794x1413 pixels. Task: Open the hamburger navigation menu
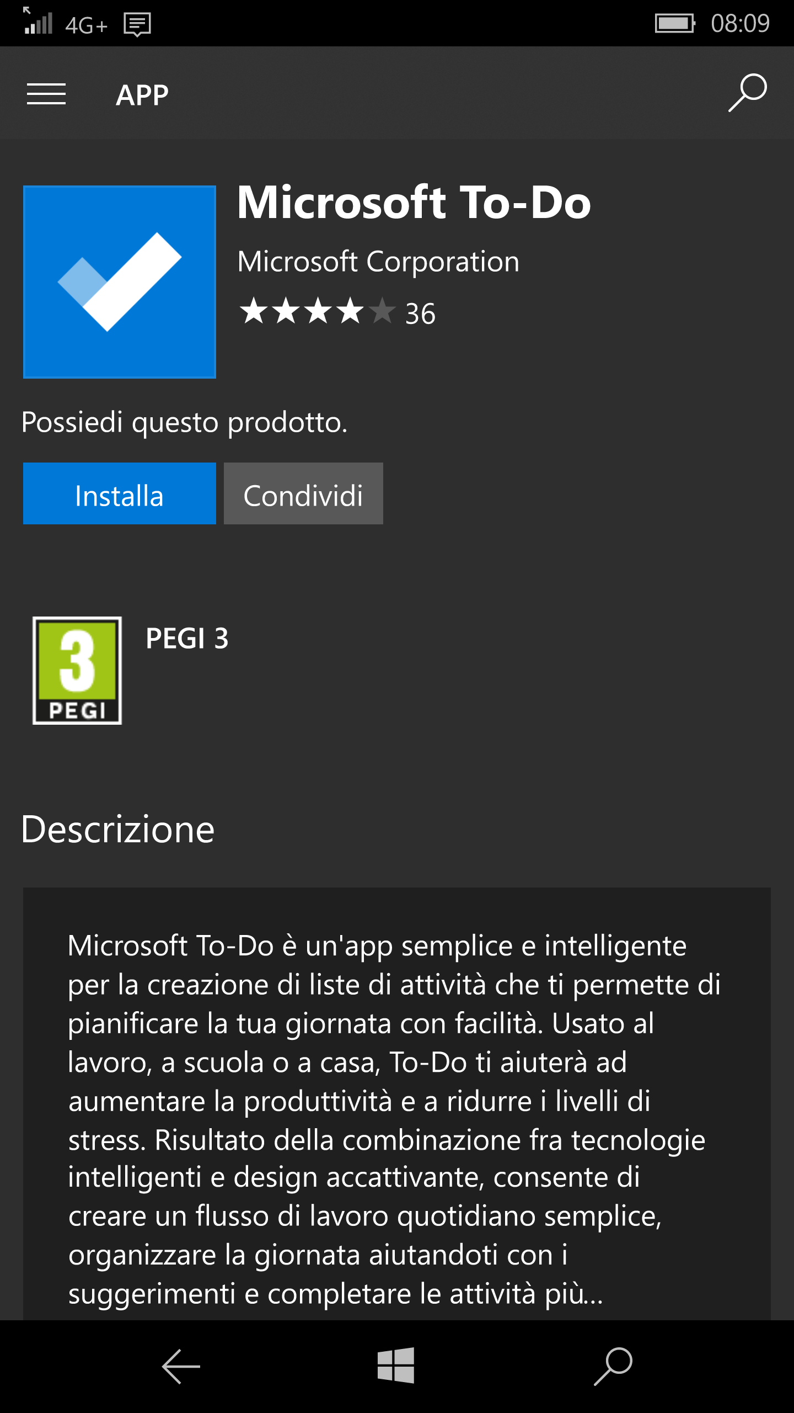coord(46,94)
